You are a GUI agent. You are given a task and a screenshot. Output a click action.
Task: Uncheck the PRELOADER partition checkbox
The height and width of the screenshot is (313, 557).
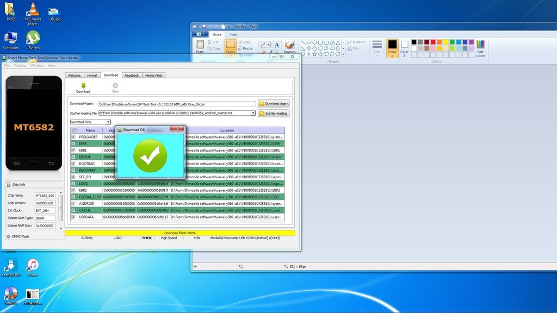coord(73,137)
